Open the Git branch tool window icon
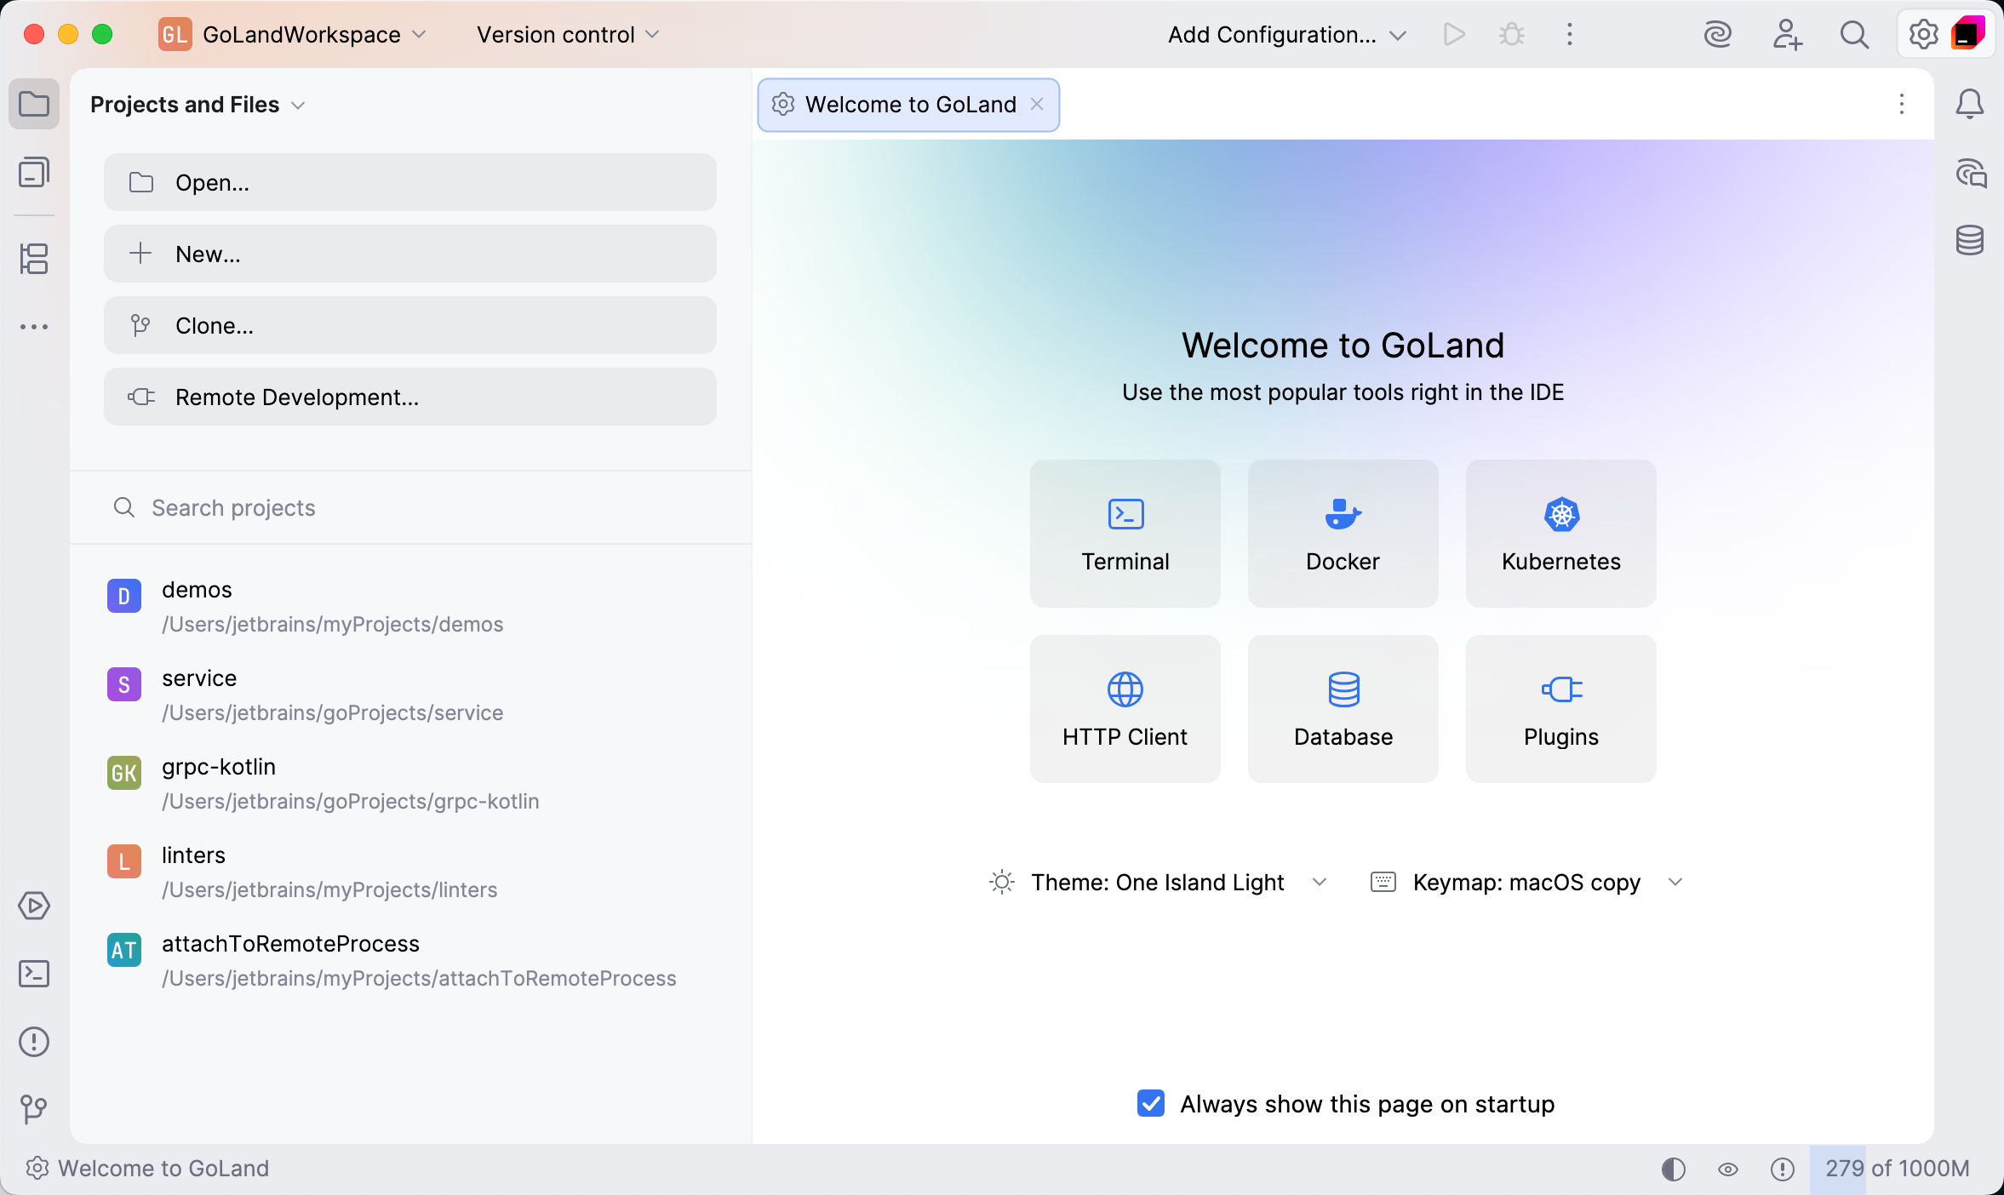Image resolution: width=2004 pixels, height=1195 pixels. click(x=34, y=1108)
